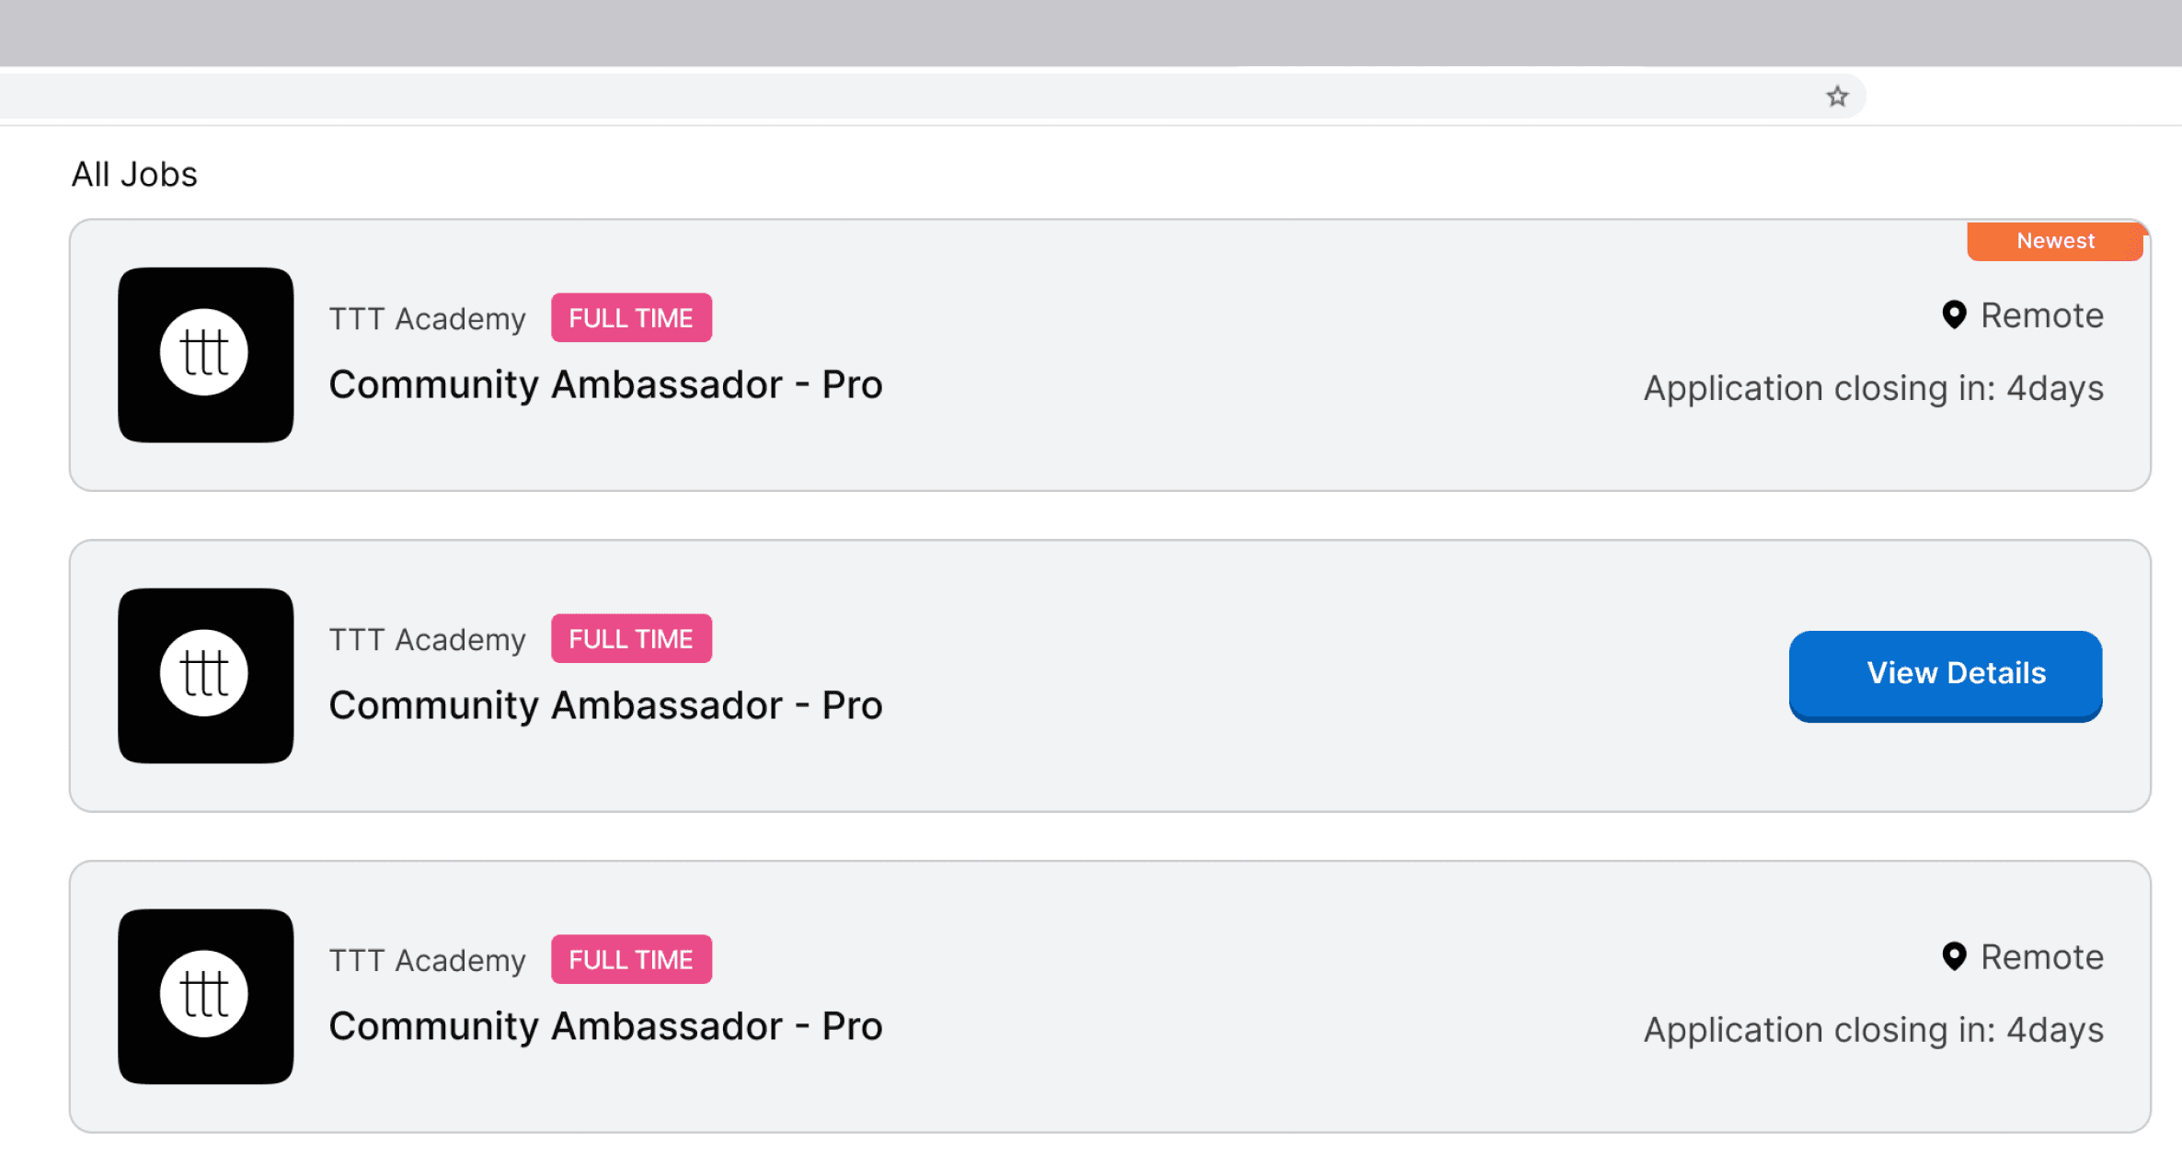This screenshot has height=1155, width=2182.
Task: Click TTT Academy company name in second card
Action: click(x=428, y=640)
